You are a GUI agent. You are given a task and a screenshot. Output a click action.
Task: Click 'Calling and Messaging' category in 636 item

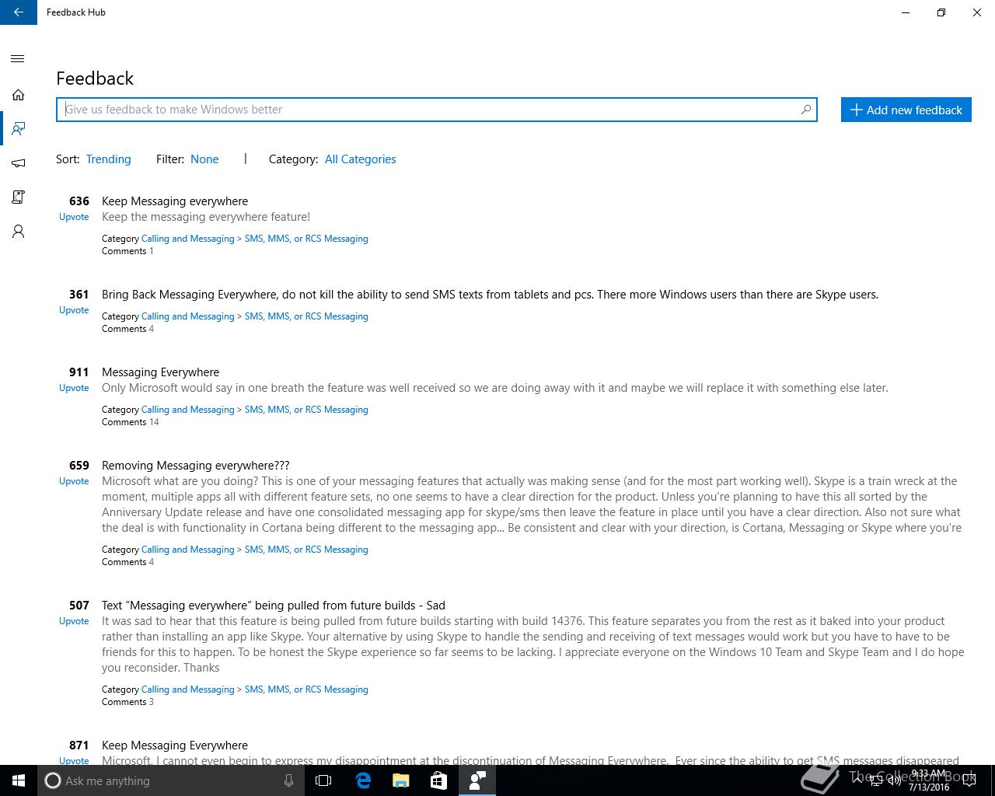point(187,239)
